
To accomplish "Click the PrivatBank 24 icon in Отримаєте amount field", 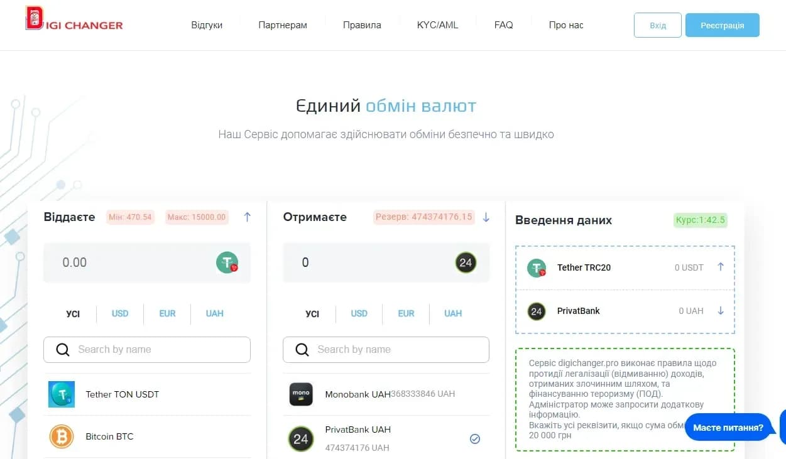I will pyautogui.click(x=466, y=262).
